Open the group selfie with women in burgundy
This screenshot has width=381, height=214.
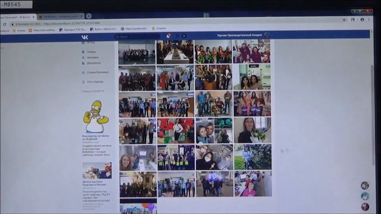point(251,52)
